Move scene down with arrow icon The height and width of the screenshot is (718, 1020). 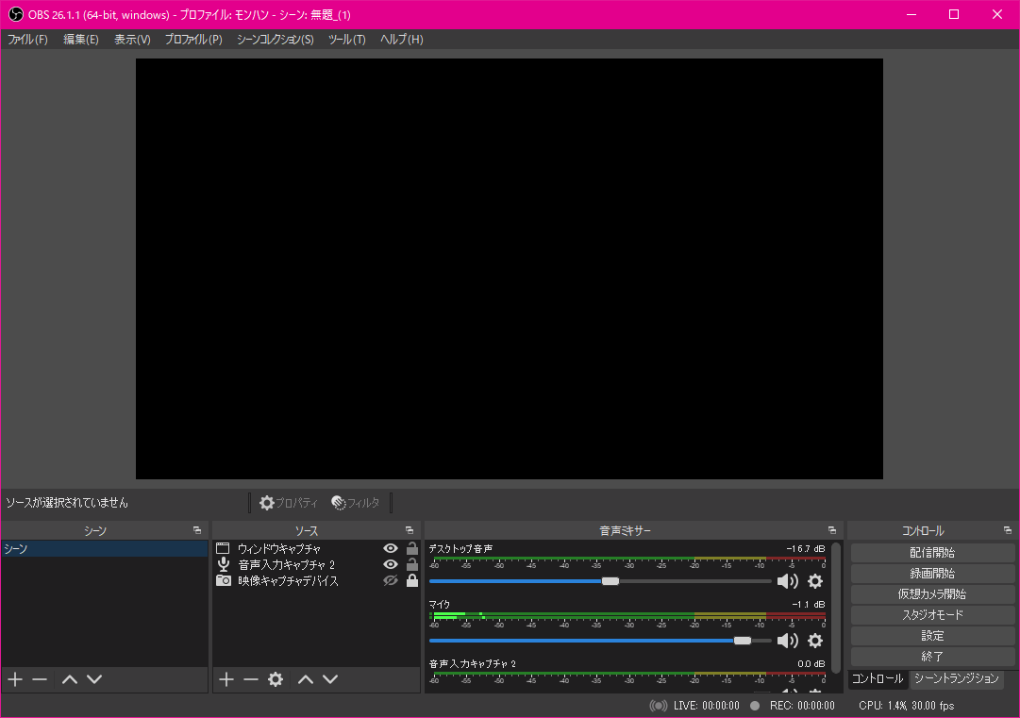coord(94,679)
